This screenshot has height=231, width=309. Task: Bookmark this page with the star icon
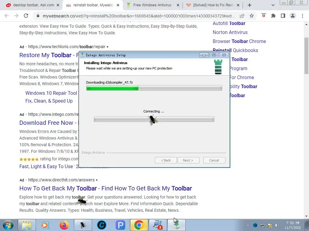point(252,16)
